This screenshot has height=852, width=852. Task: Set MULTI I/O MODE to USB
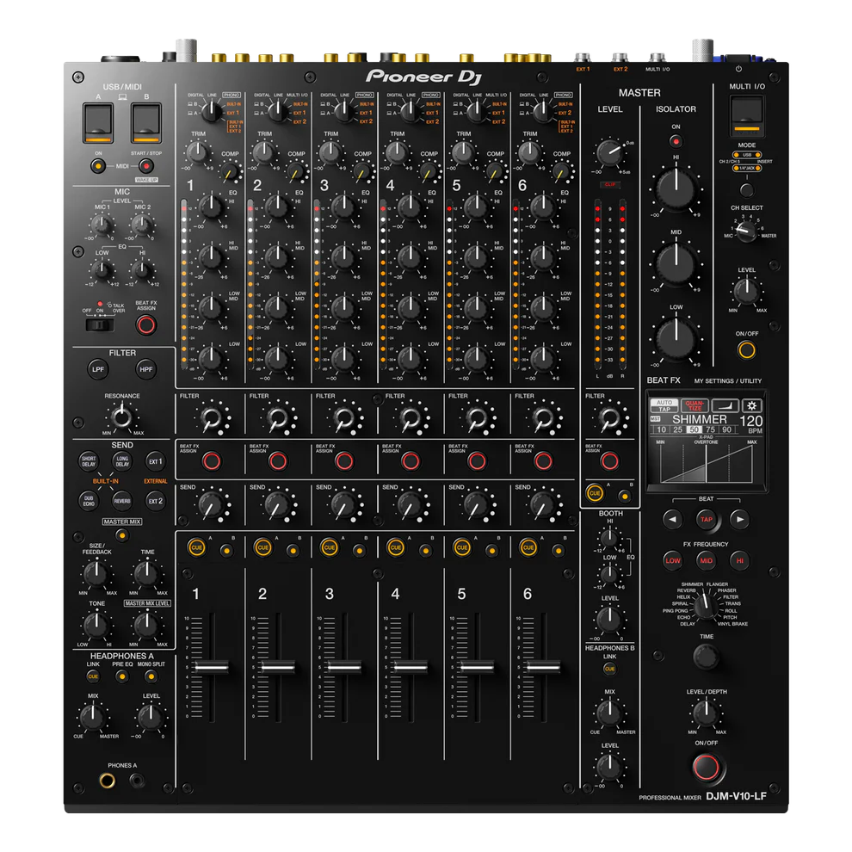[x=745, y=155]
